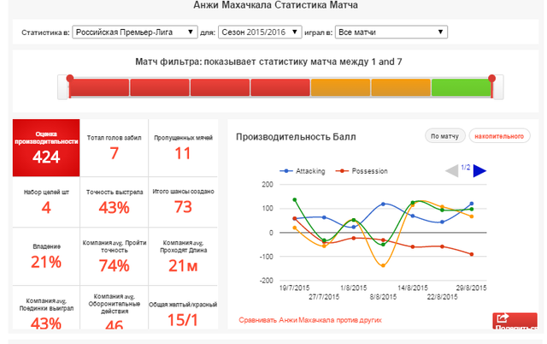This screenshot has height=344, width=547.
Task: Click the 29/8/2015 red Possession data point
Action: [x=472, y=254]
